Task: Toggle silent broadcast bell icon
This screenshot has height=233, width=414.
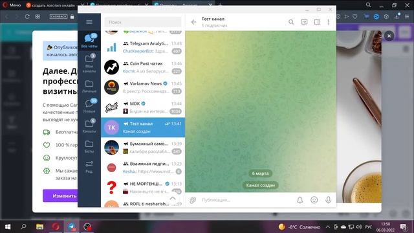Action: coord(300,200)
